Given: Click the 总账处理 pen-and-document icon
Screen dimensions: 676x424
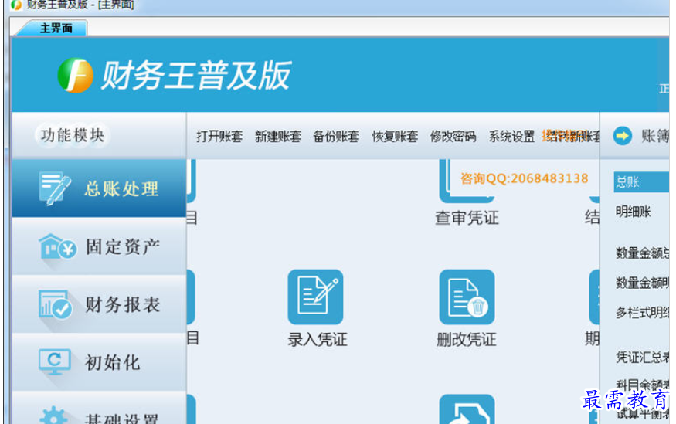Looking at the screenshot, I should [55, 188].
